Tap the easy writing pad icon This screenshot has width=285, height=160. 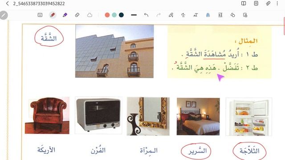tap(220, 15)
